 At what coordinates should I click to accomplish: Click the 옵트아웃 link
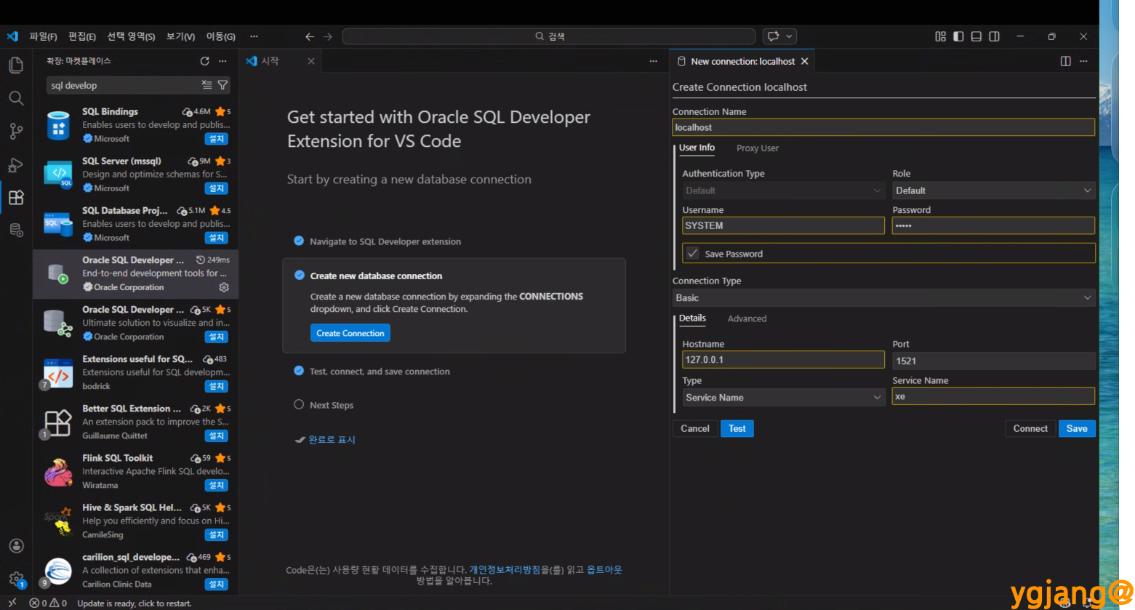(x=604, y=569)
